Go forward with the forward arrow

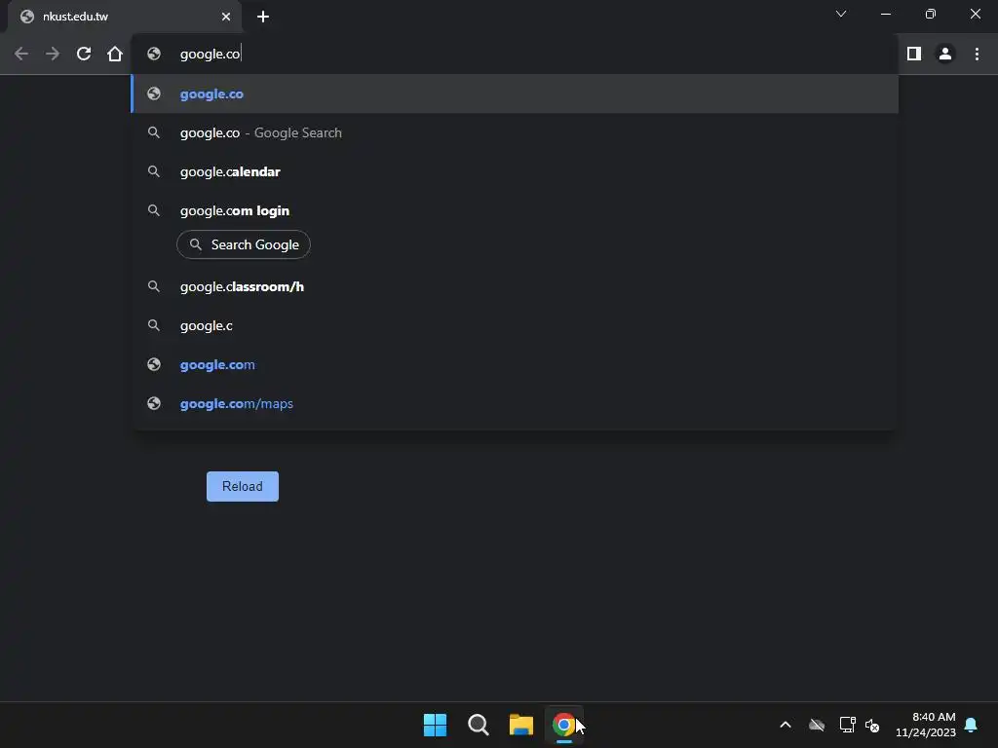point(53,55)
